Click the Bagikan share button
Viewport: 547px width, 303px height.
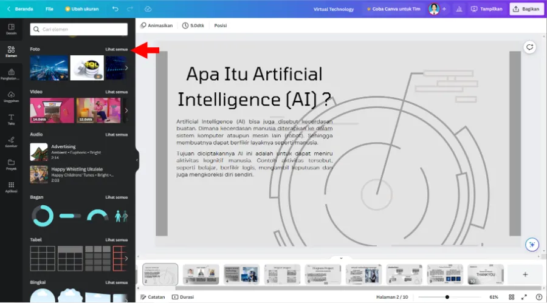(526, 9)
